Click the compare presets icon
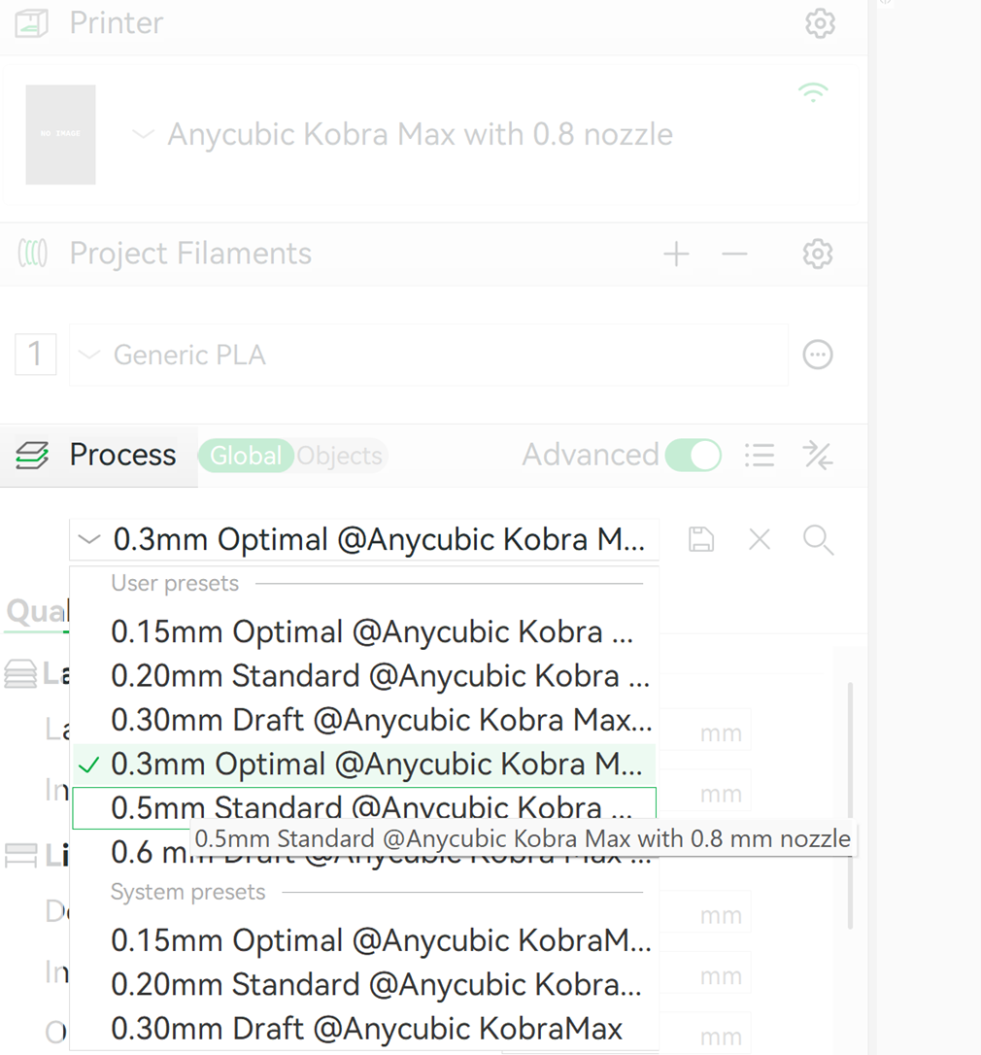981x1055 pixels. 817,455
